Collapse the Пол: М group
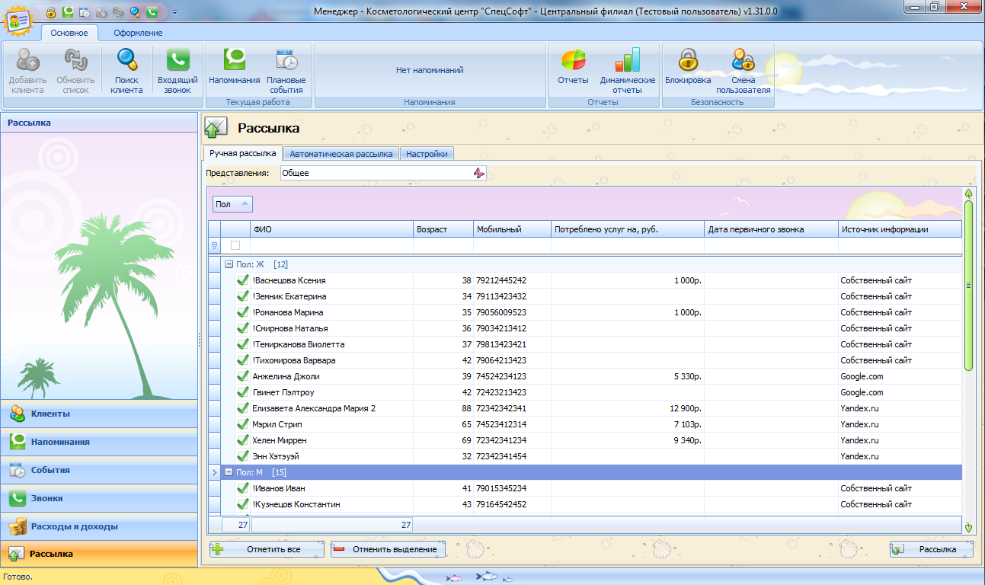The height and width of the screenshot is (585, 985). point(228,472)
